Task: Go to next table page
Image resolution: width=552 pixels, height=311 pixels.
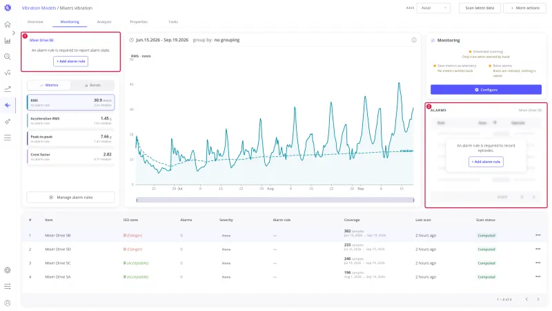Action: coord(538,299)
